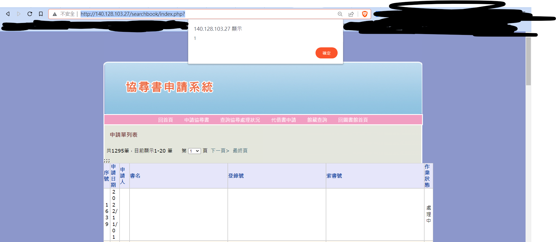The width and height of the screenshot is (556, 242).
Task: Click the 不安全 label in address bar
Action: click(68, 14)
